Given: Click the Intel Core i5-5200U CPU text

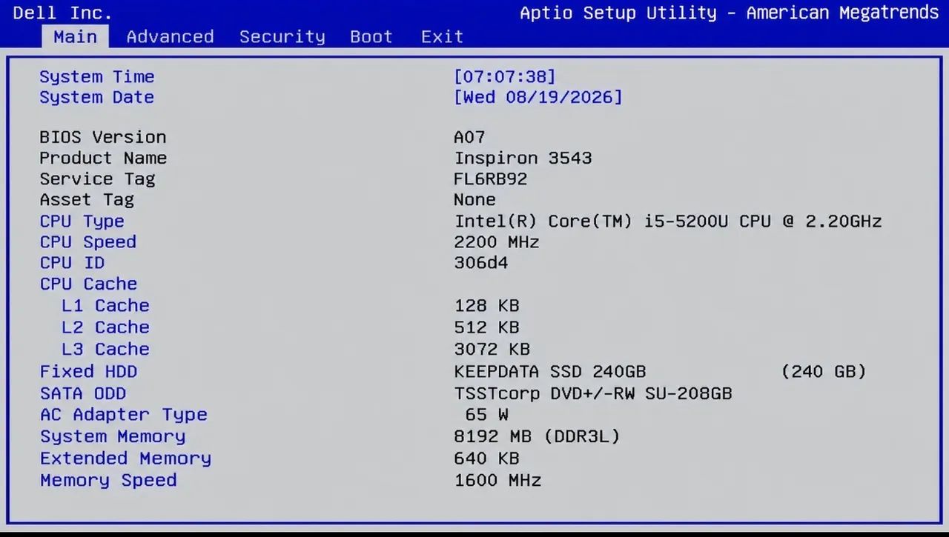Looking at the screenshot, I should 668,221.
